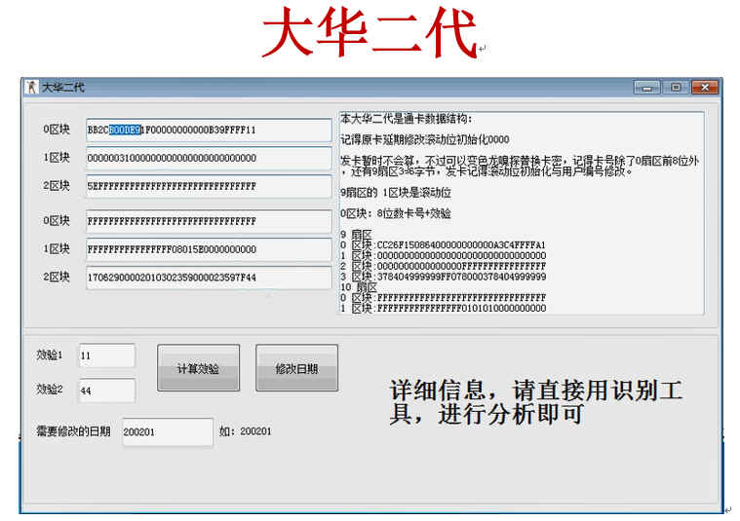Select the first 1区块 field with 00000031
The width and height of the screenshot is (740, 521).
click(209, 158)
